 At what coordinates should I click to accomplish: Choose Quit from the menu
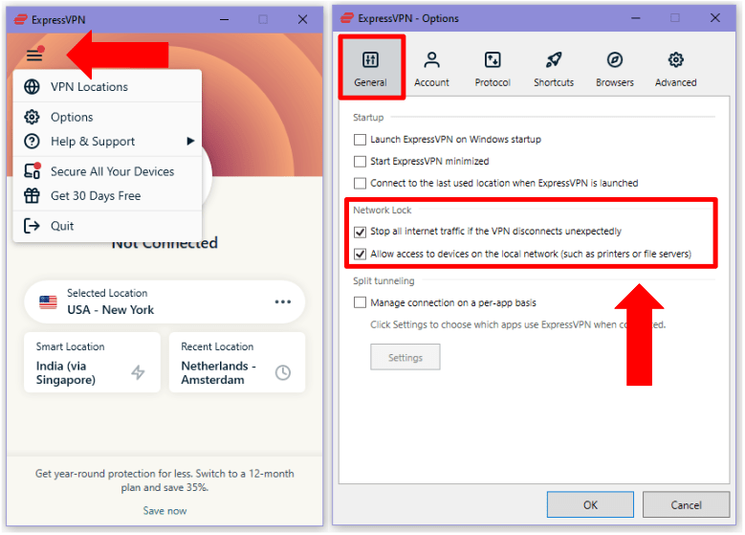point(107,226)
